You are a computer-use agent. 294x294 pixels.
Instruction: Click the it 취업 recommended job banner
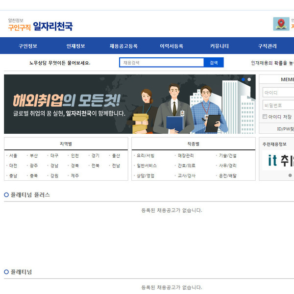tap(278, 160)
